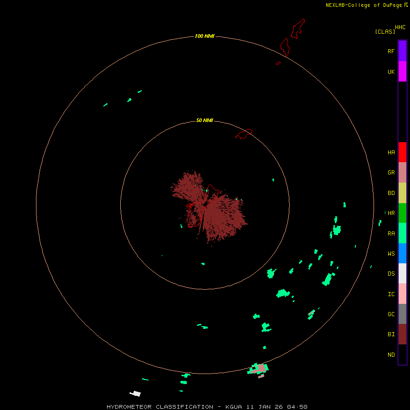Click the UK legend label
This screenshot has height=410, width=410.
391,72
